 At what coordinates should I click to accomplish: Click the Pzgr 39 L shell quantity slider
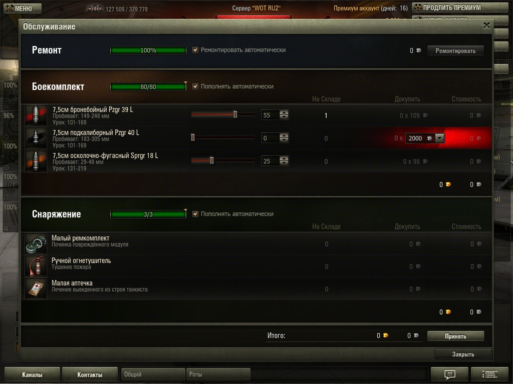[x=222, y=114]
